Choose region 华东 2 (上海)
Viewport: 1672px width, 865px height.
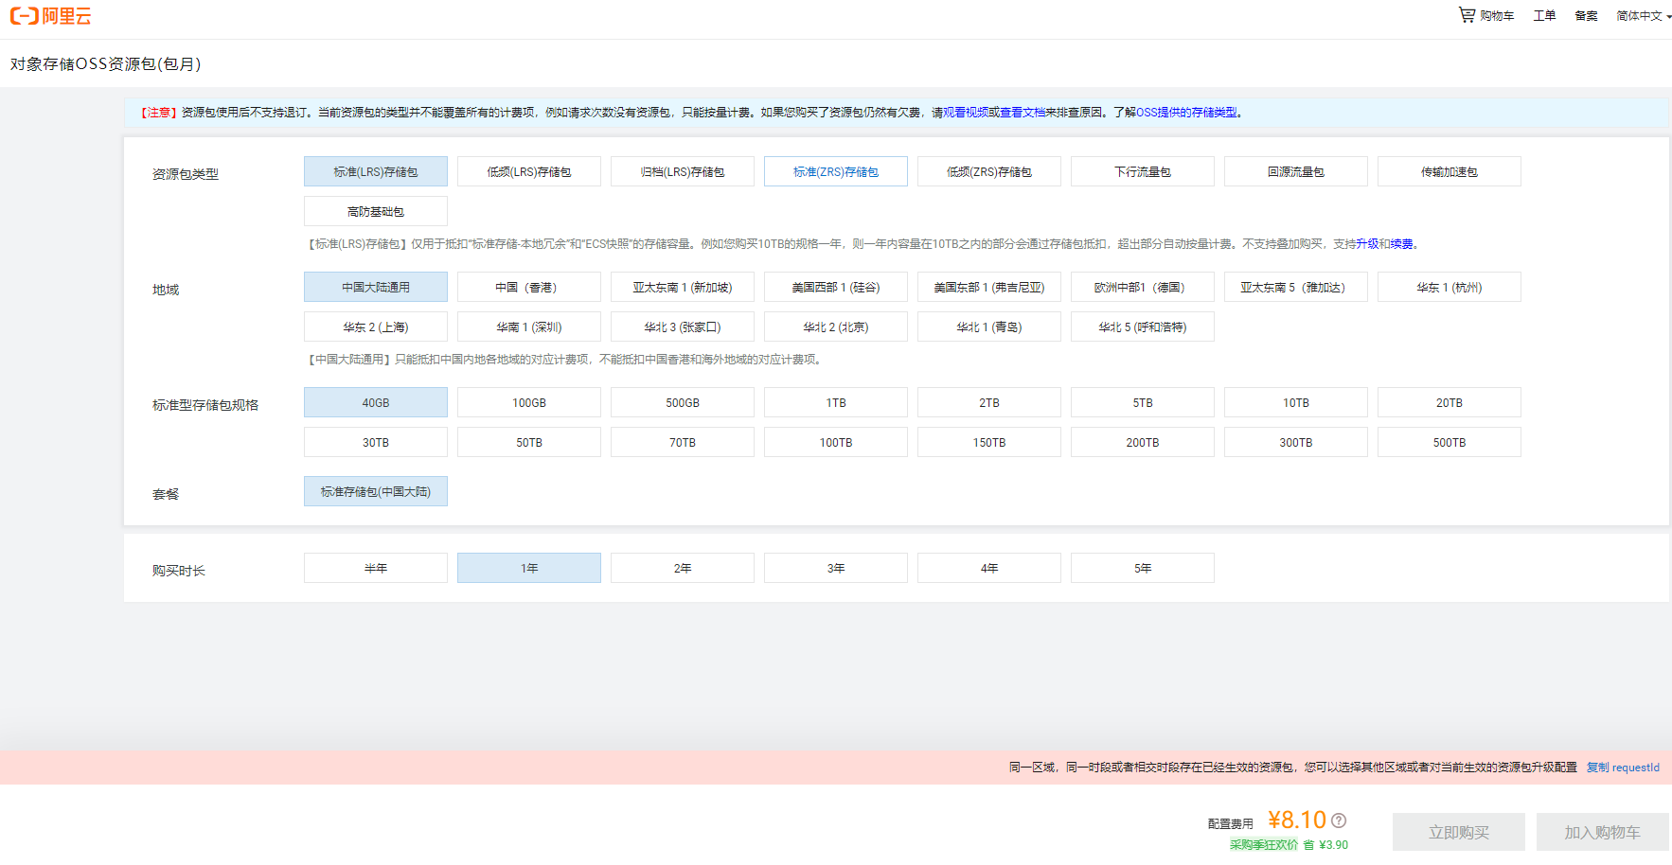coord(376,327)
